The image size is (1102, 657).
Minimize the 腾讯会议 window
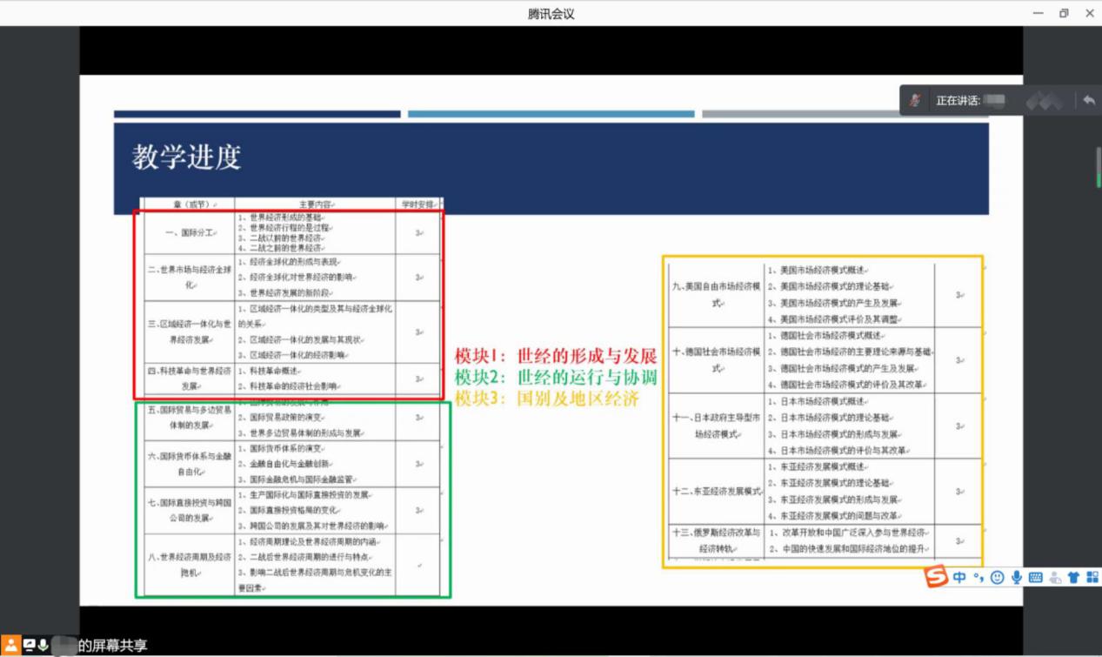(x=1038, y=13)
